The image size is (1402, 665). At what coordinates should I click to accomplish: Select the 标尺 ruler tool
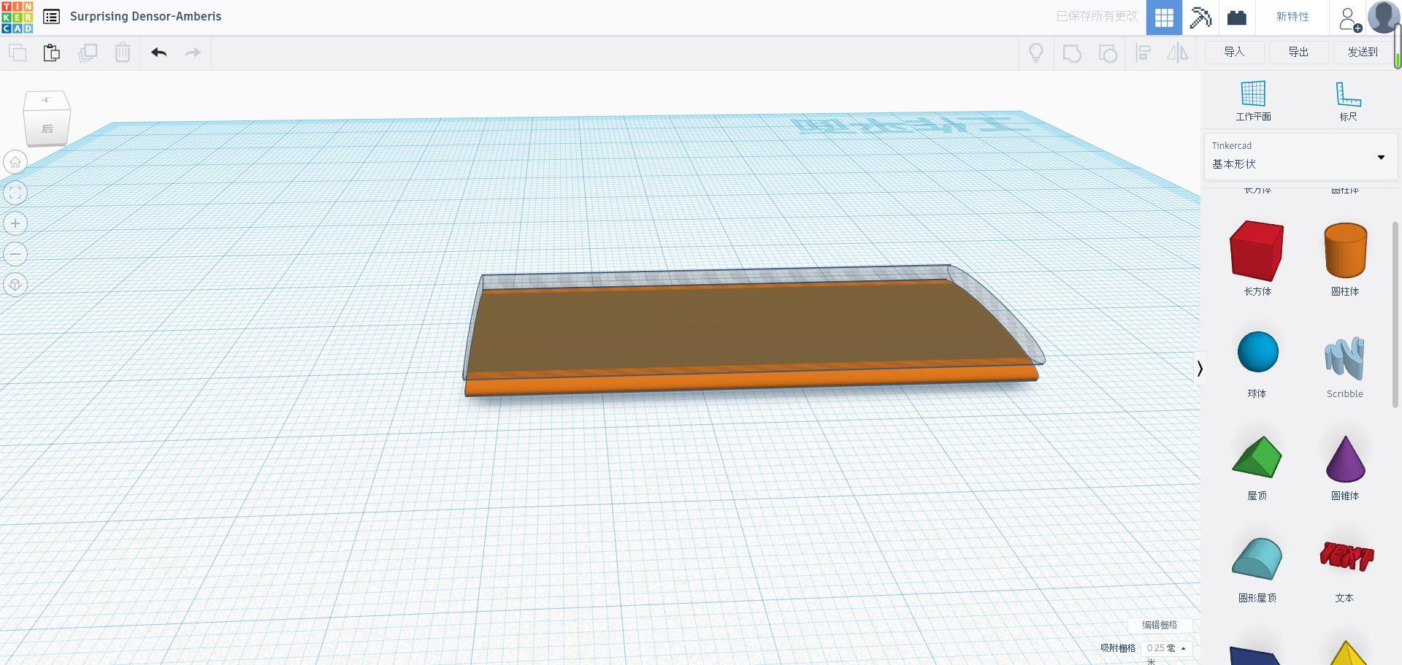pyautogui.click(x=1348, y=101)
